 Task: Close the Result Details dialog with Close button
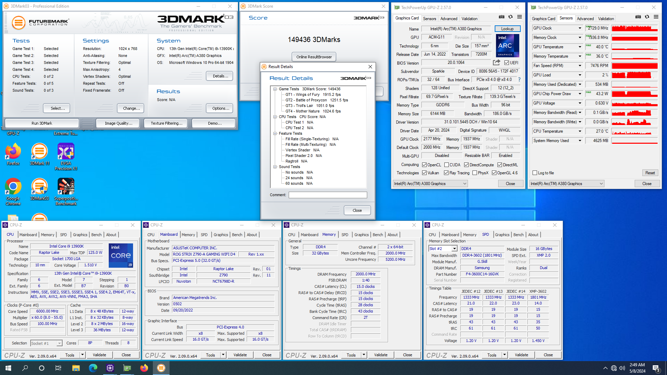[x=357, y=210]
